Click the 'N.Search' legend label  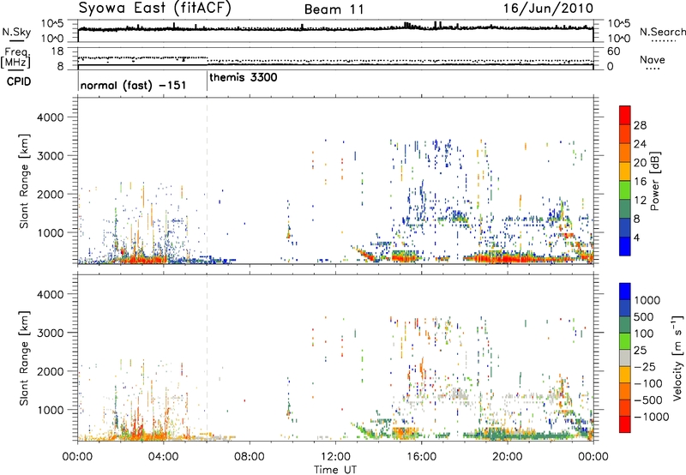point(663,32)
